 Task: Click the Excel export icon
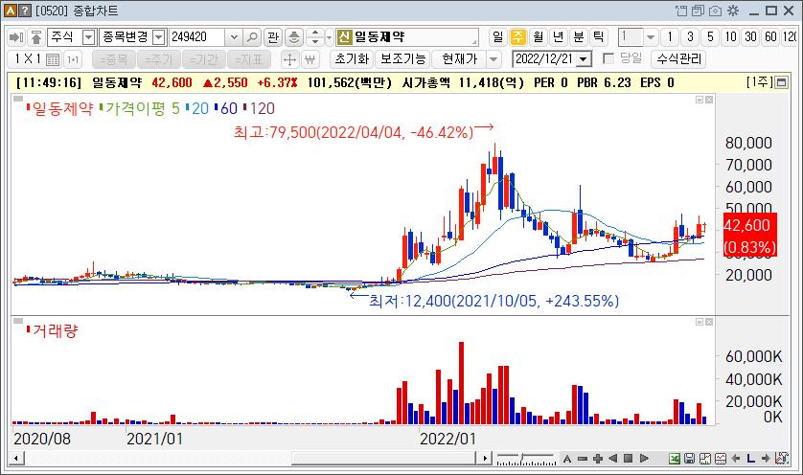[675, 458]
